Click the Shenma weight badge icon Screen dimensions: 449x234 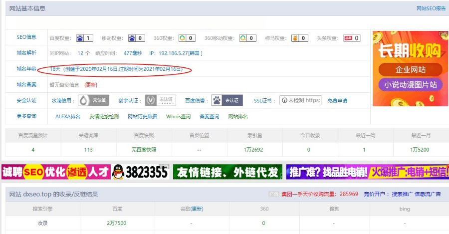click(x=295, y=38)
